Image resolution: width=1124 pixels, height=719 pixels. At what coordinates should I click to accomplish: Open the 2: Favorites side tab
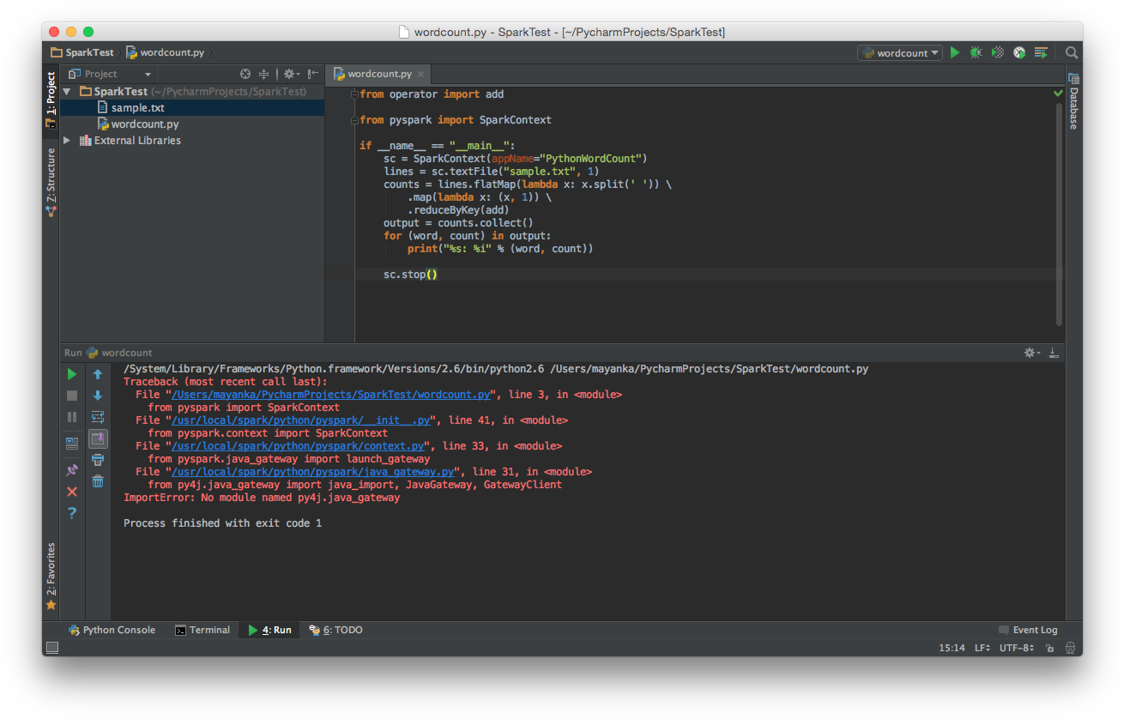point(51,577)
